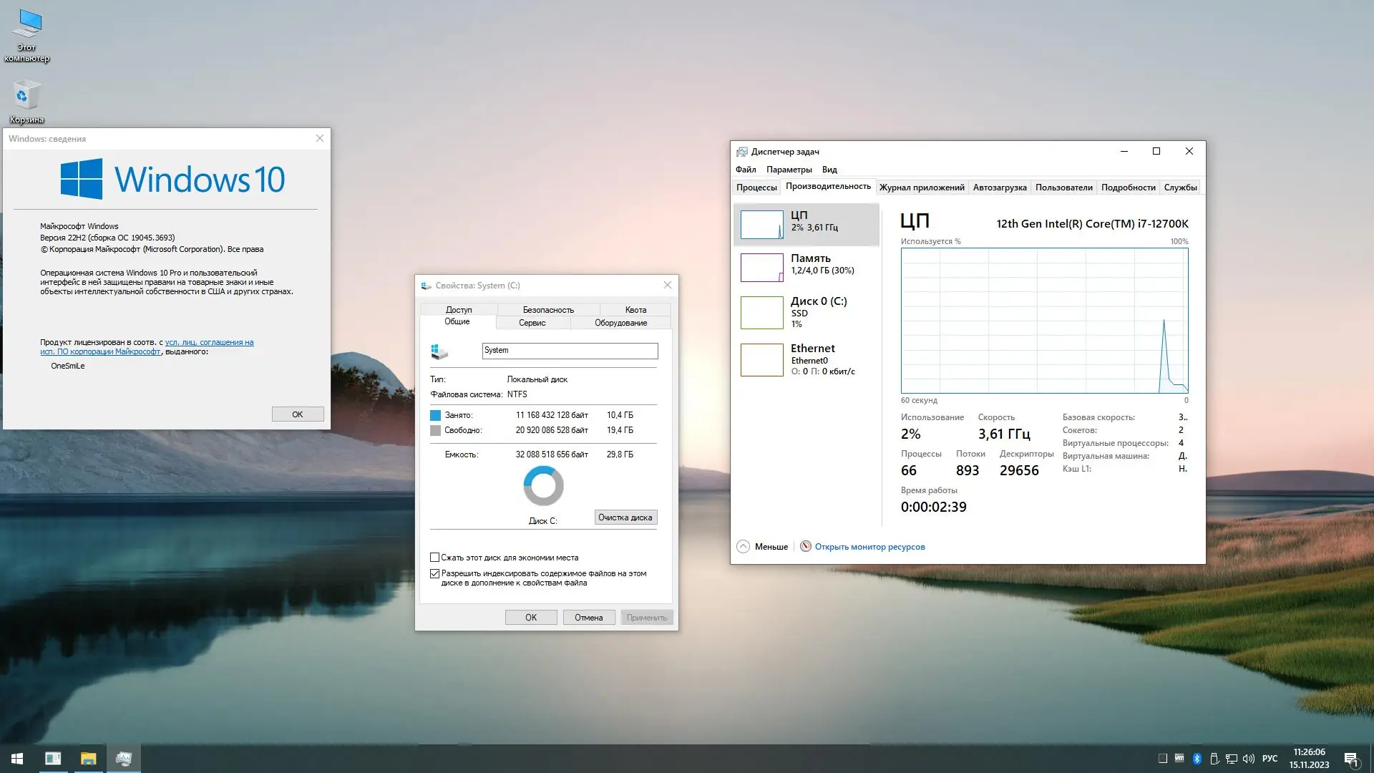Open the Microsoft license agreement link
This screenshot has width=1374, height=773.
[x=209, y=342]
